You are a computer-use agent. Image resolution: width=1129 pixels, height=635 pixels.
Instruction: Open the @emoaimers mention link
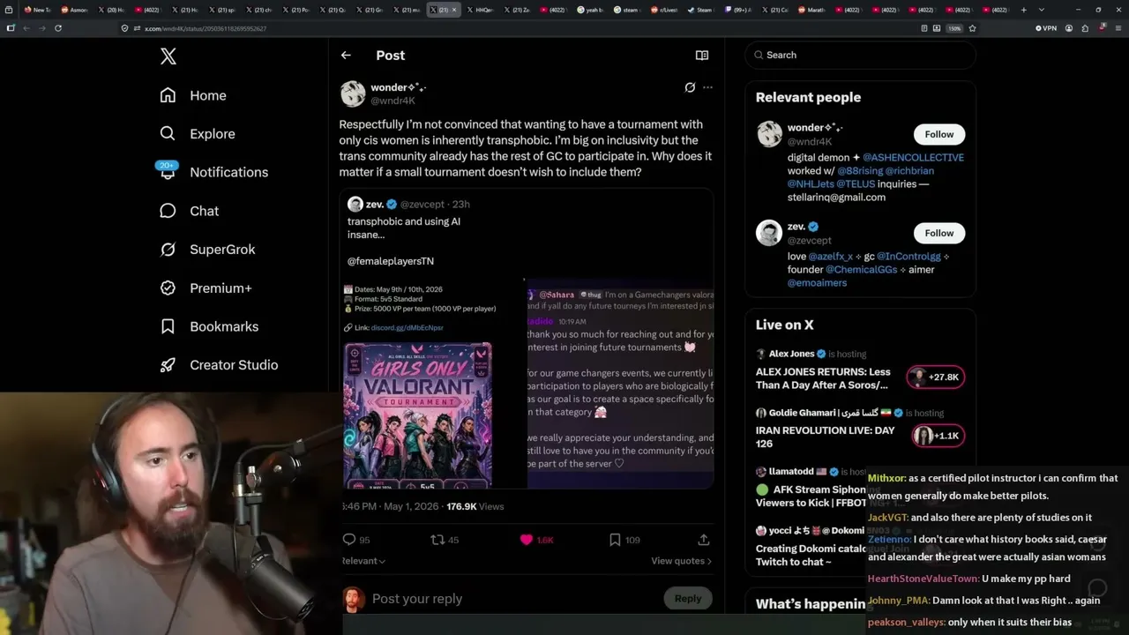[x=817, y=283]
